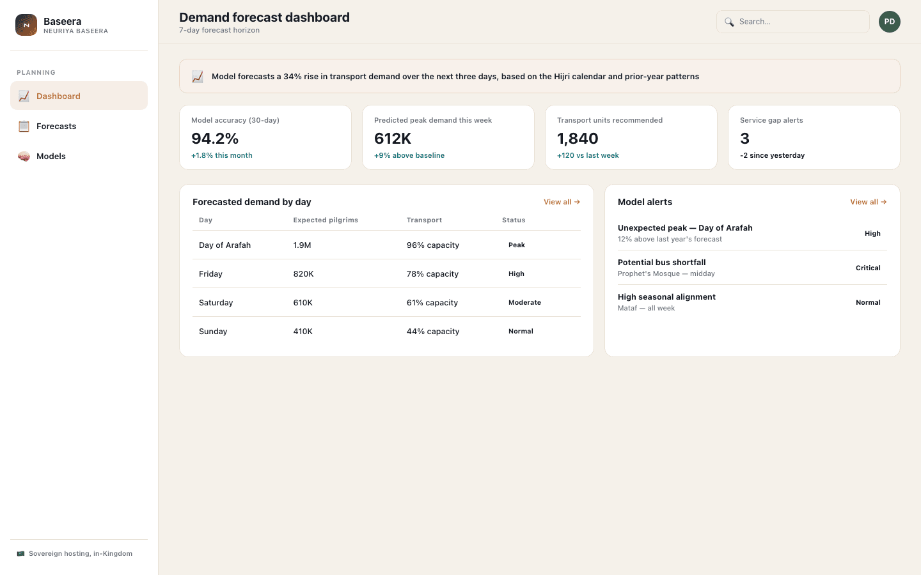Open Model accuracy (30-day) card

pyautogui.click(x=265, y=137)
